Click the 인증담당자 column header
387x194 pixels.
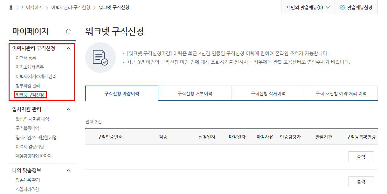tap(290, 137)
